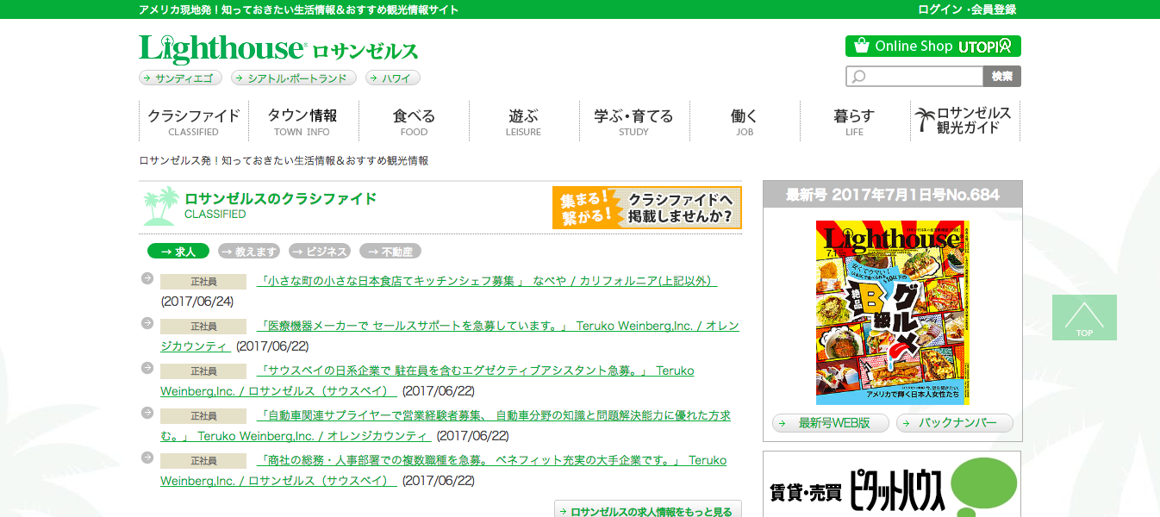Open the 働く JOB menu
The image size is (1160, 517).
click(x=745, y=121)
